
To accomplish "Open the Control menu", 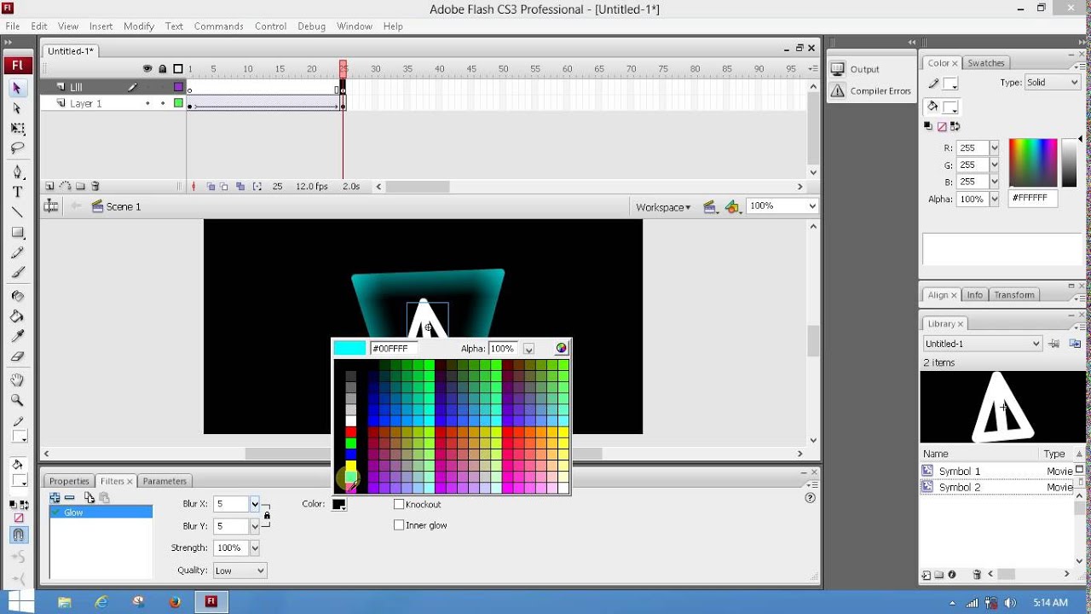I will (271, 26).
